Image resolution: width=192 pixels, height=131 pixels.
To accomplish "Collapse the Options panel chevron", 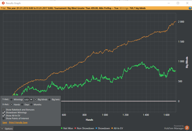I will (x=2, y=129).
